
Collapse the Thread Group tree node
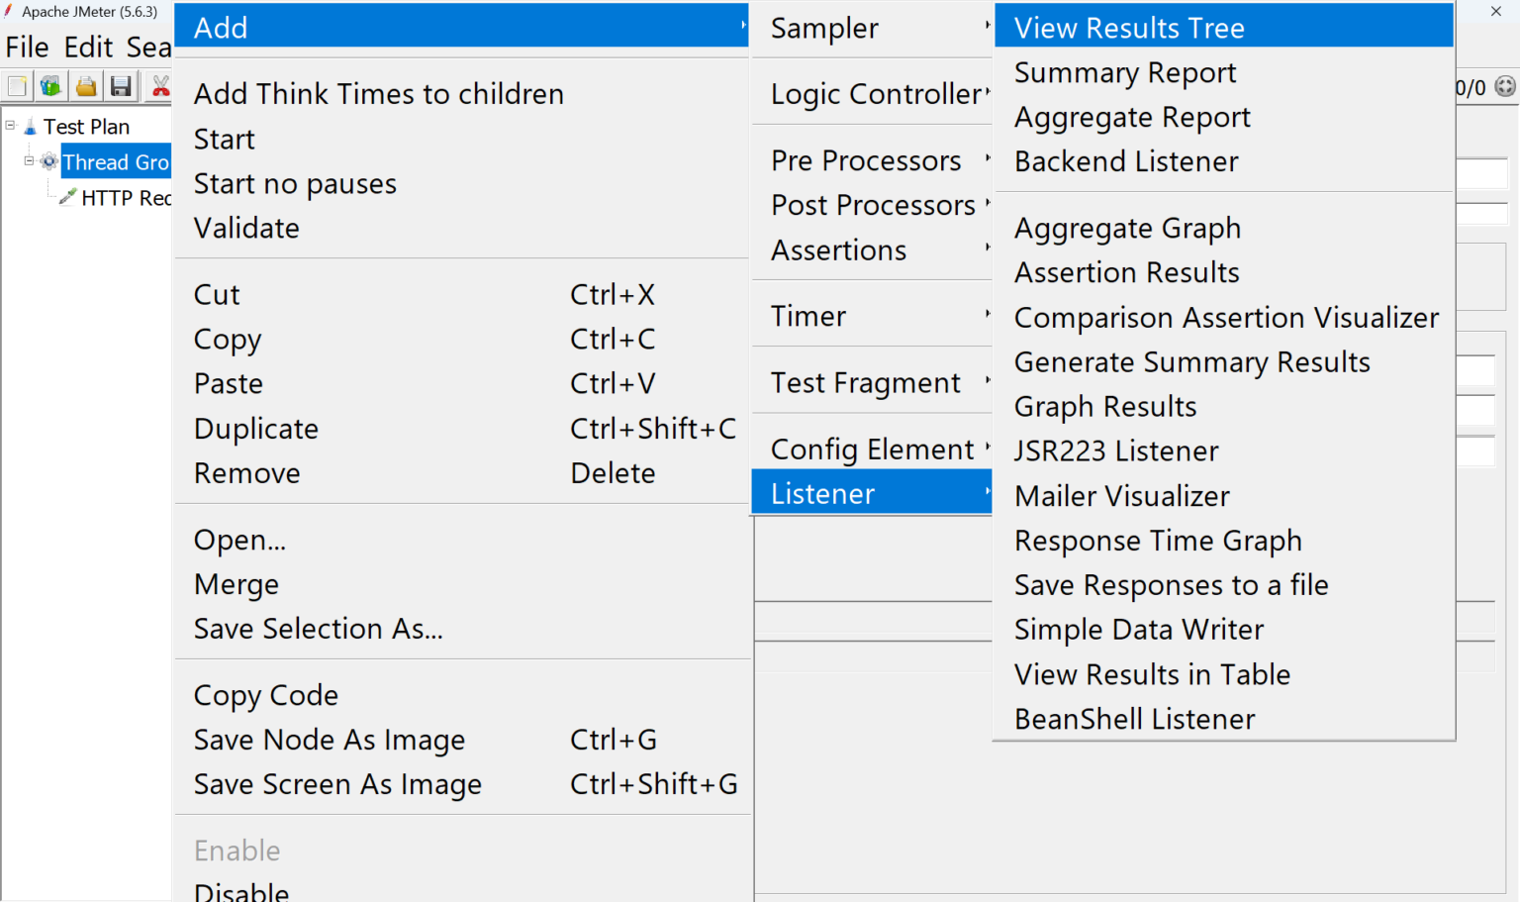point(31,160)
